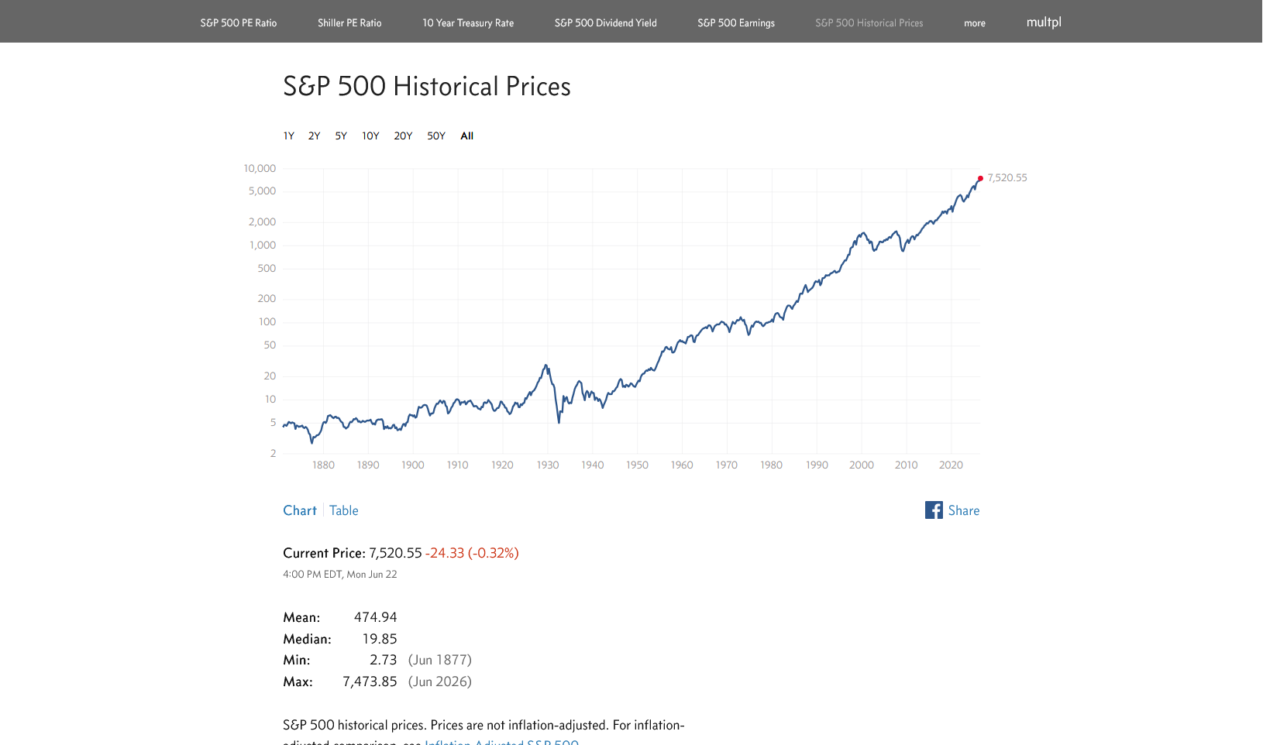Expand the more menu in navigation
Screen dimensions: 1263x745
[x=975, y=23]
